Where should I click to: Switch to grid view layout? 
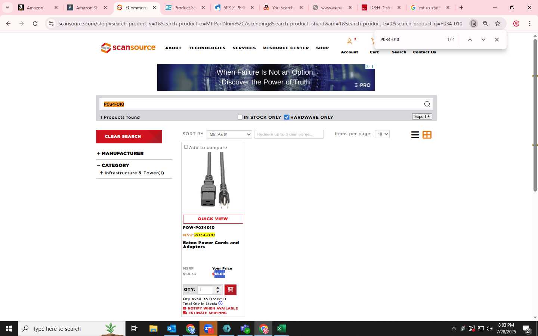click(x=427, y=135)
